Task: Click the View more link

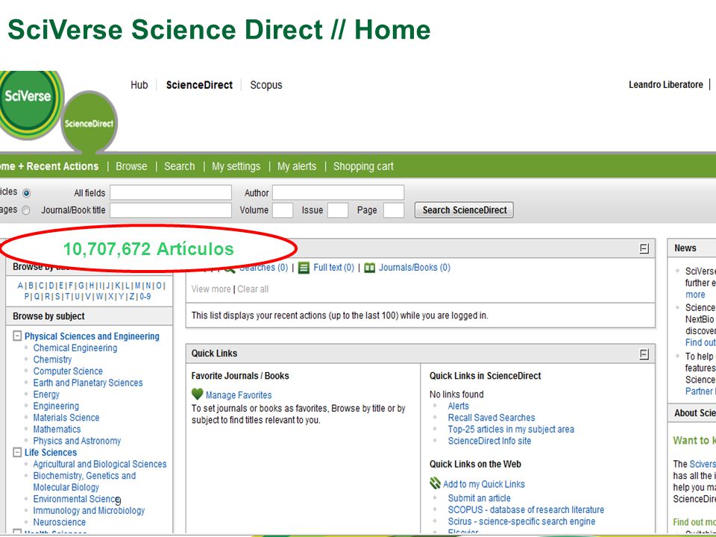Action: pyautogui.click(x=211, y=289)
